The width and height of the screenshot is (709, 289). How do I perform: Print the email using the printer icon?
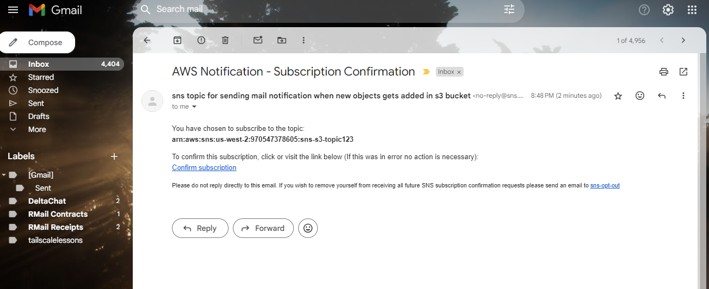[663, 72]
